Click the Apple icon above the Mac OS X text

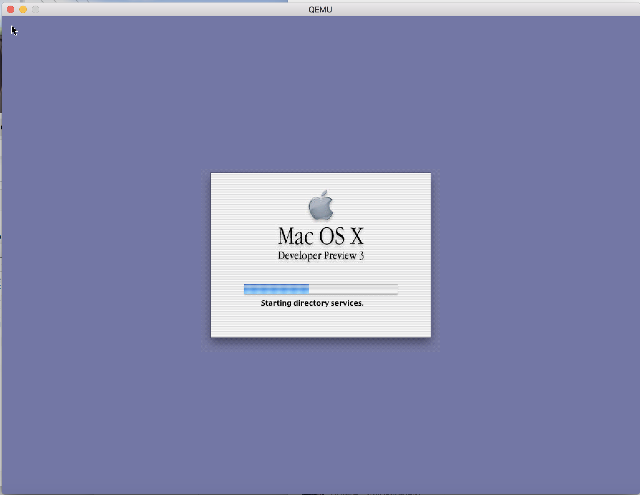[320, 205]
